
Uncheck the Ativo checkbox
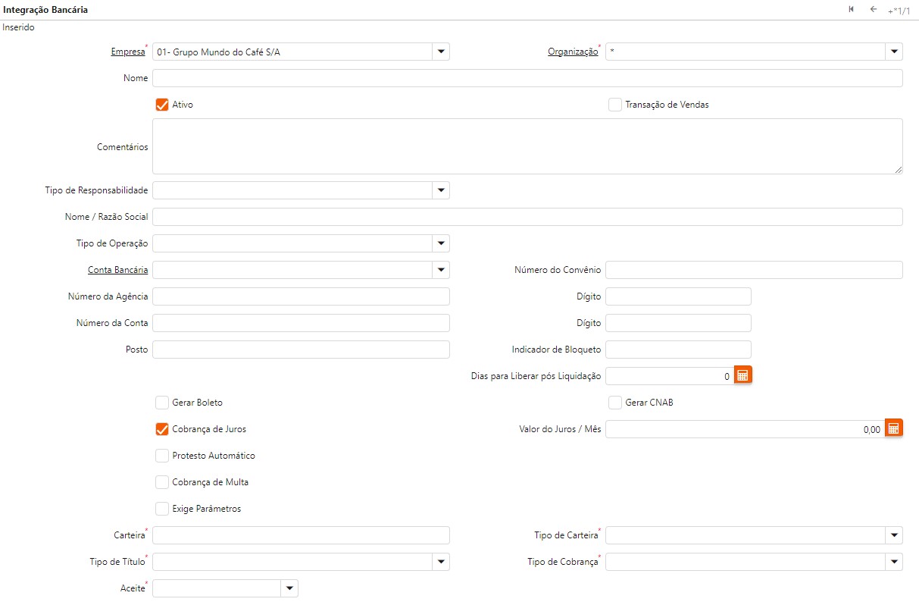tap(161, 105)
